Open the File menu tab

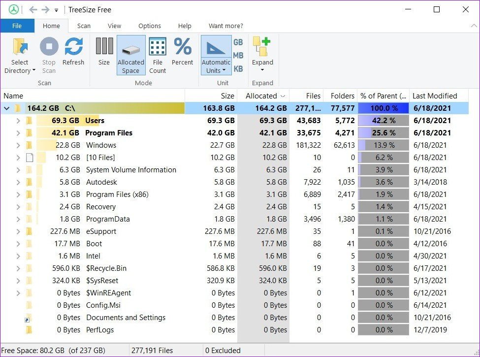click(x=17, y=26)
